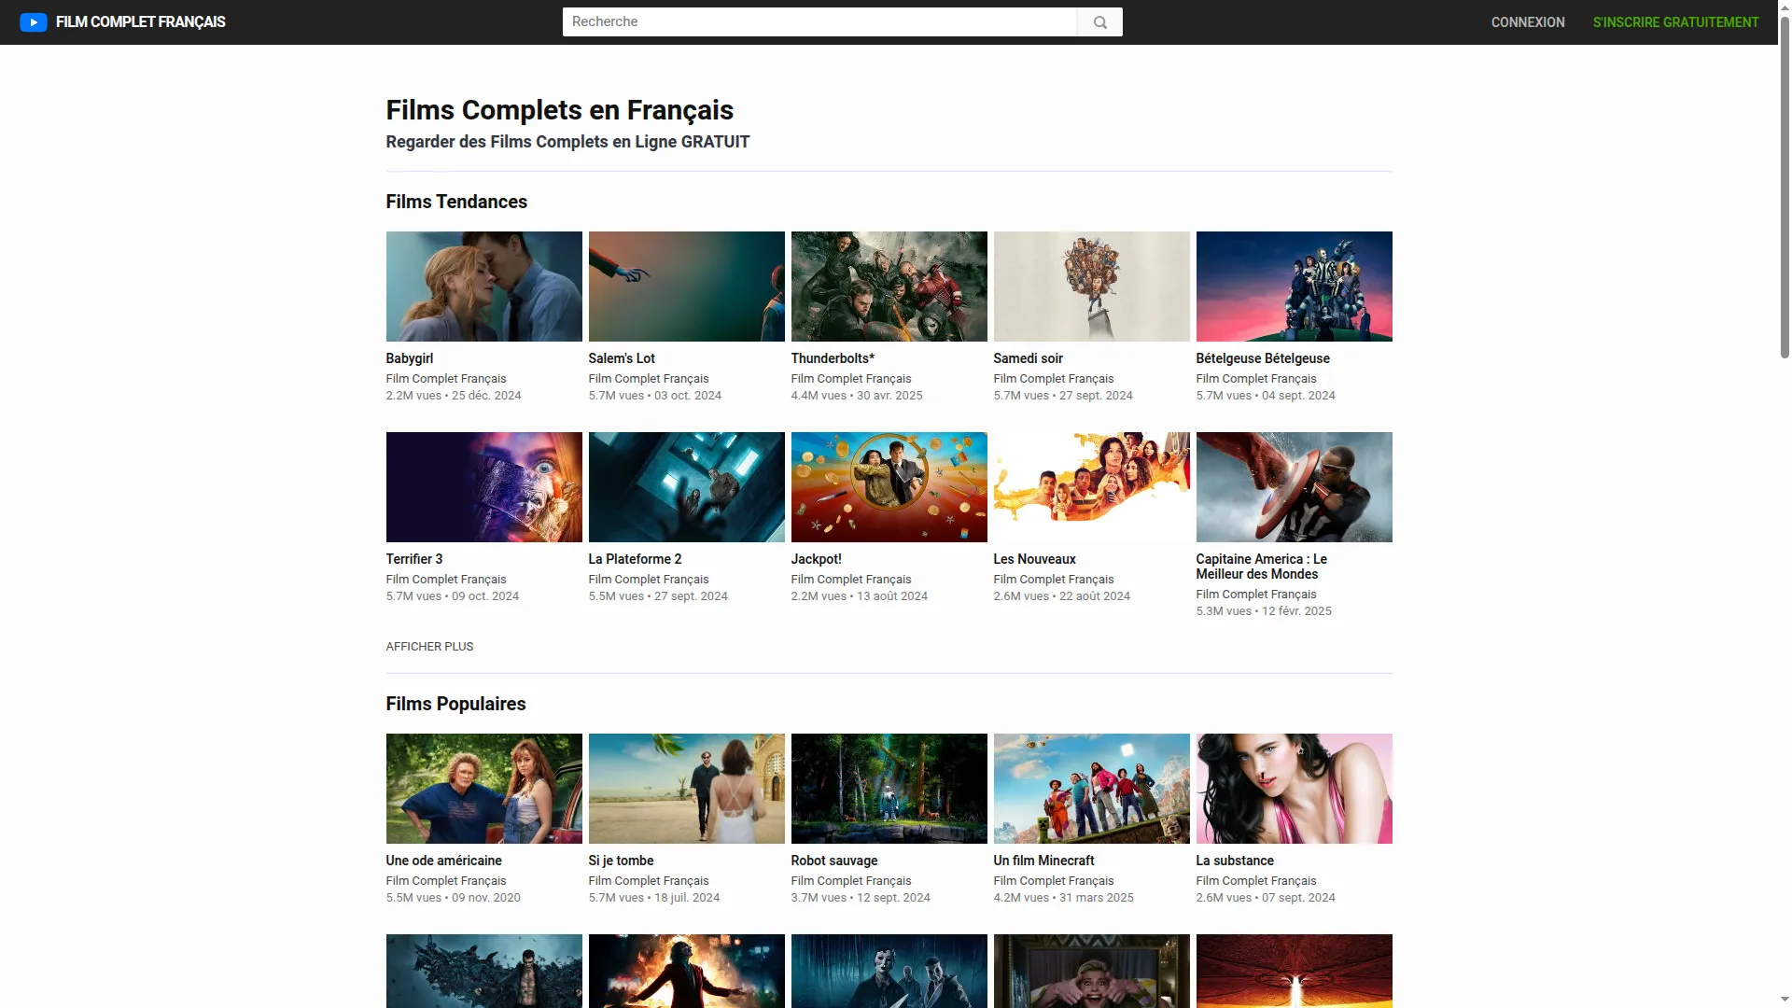1792x1008 pixels.
Task: Click scrollbar down arrow at bottom right
Action: click(1785, 1001)
